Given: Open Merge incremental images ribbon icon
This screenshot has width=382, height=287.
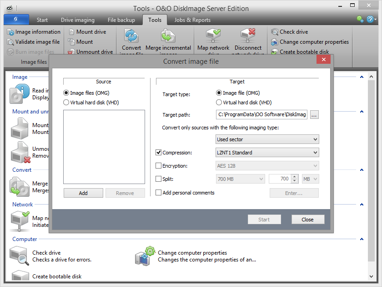Looking at the screenshot, I should point(168,36).
